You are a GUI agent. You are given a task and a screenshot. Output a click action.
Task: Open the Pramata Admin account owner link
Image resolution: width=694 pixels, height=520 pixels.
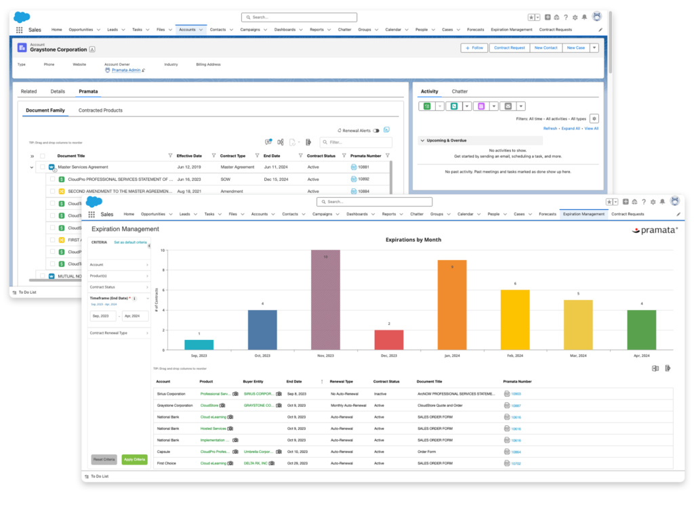[x=125, y=70]
